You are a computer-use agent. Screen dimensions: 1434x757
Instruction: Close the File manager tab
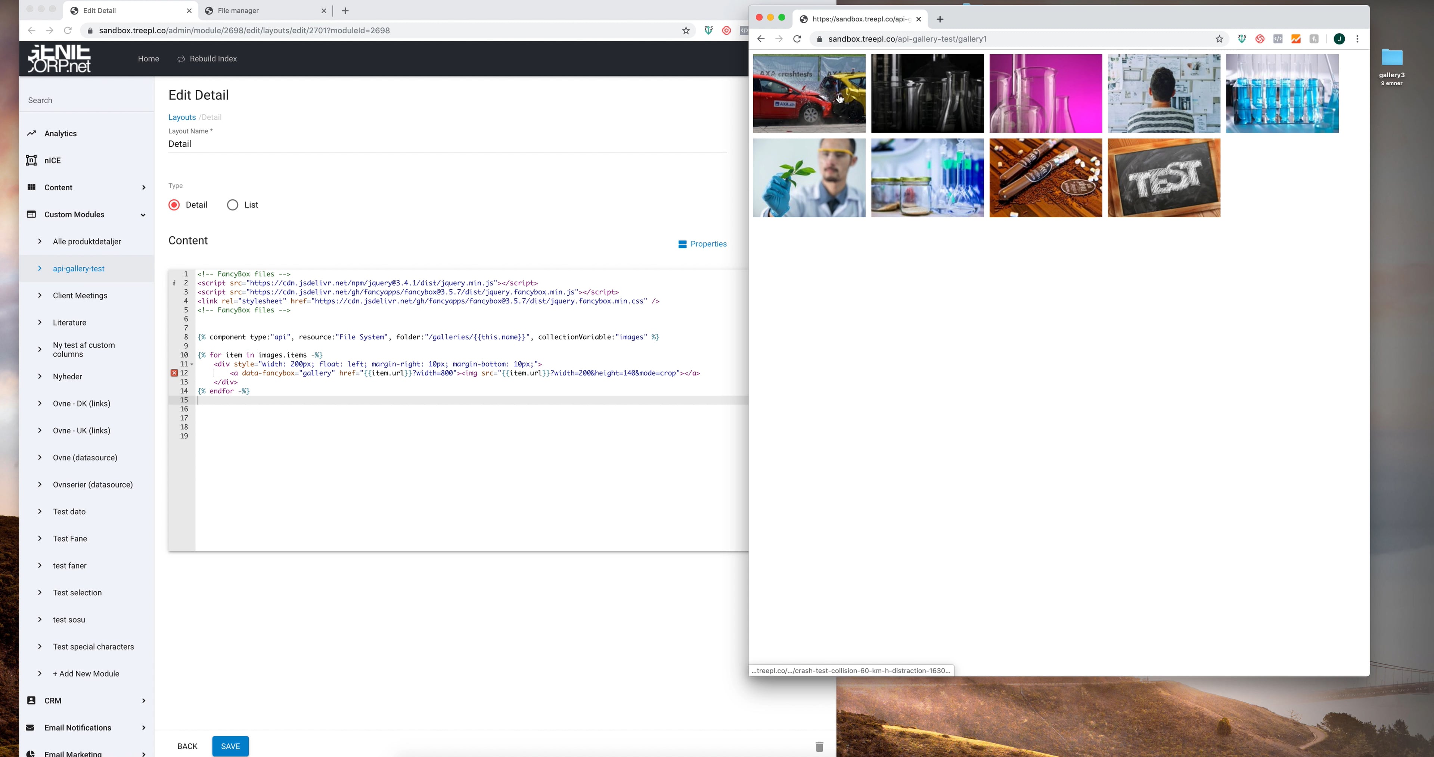[x=324, y=10]
